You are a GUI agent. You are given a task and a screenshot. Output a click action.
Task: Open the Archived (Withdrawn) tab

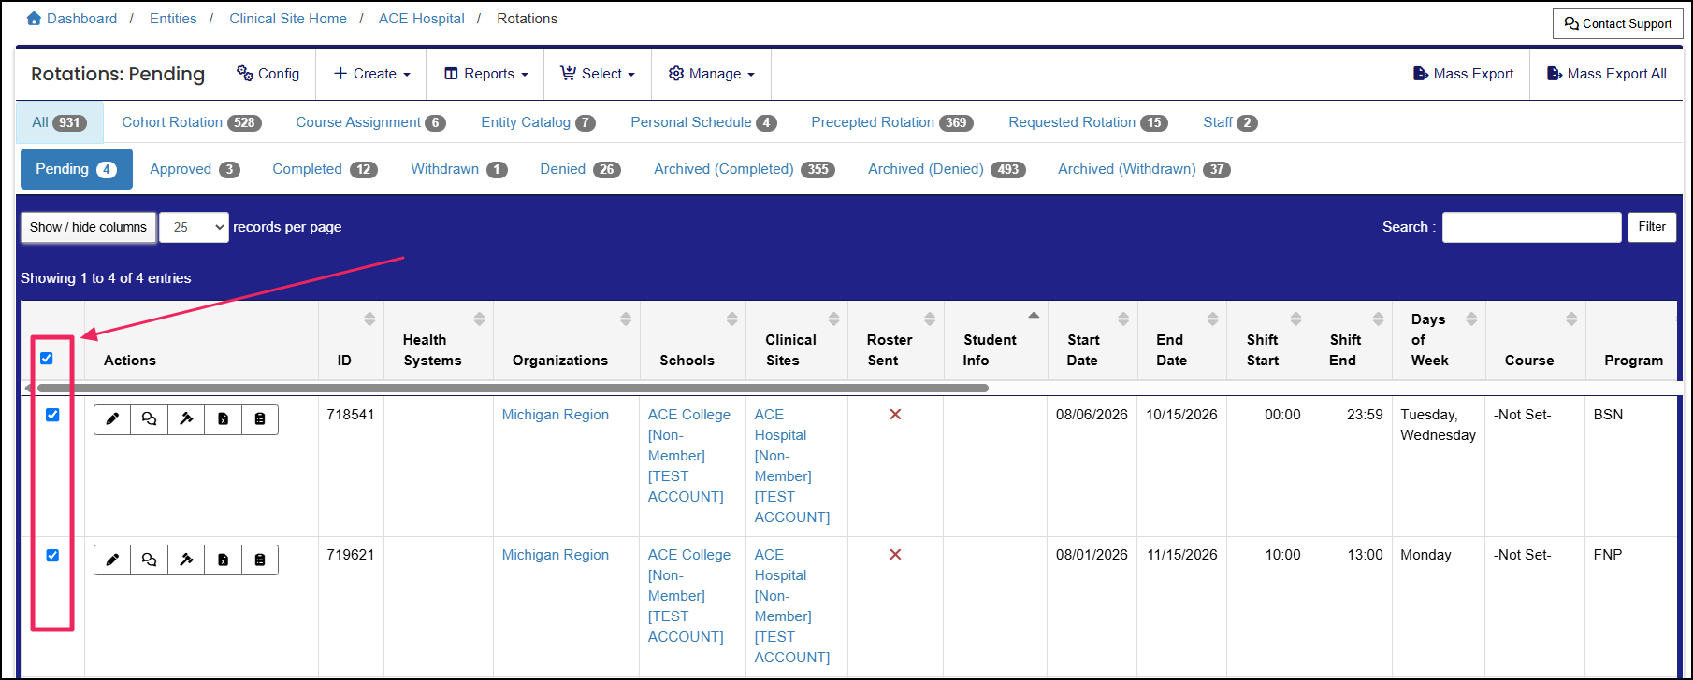[1144, 169]
